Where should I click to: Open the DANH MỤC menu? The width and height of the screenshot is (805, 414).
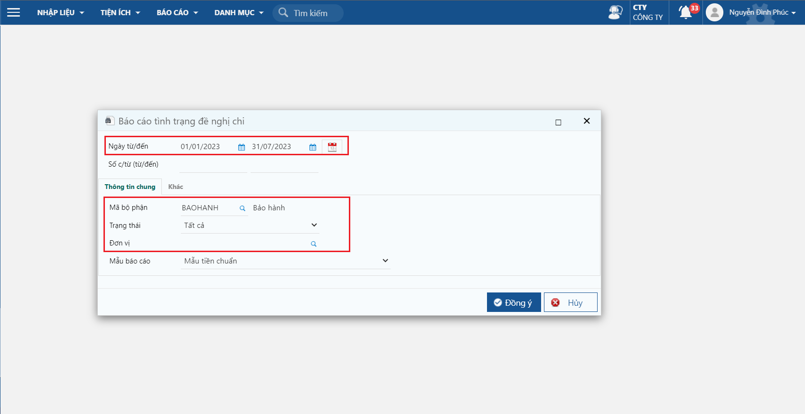click(238, 13)
